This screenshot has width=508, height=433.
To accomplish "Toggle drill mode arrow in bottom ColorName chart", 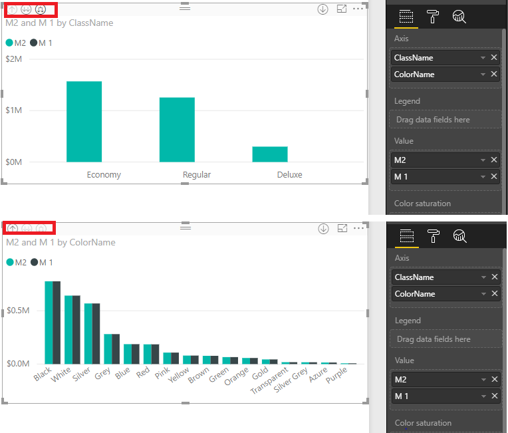I will 323,229.
